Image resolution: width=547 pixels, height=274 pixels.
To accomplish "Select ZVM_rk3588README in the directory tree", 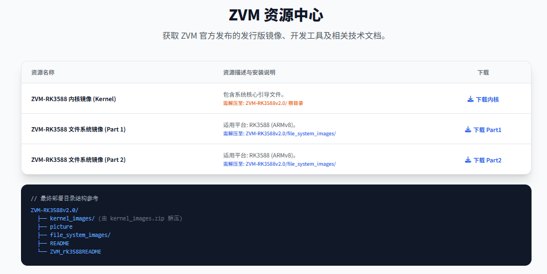I will coord(75,251).
